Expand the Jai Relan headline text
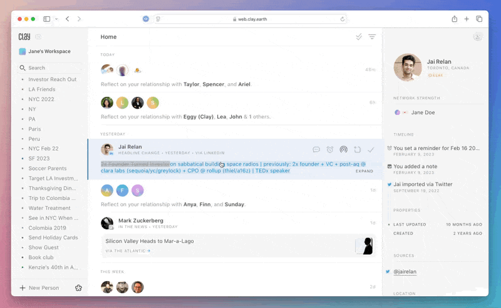 [364, 171]
